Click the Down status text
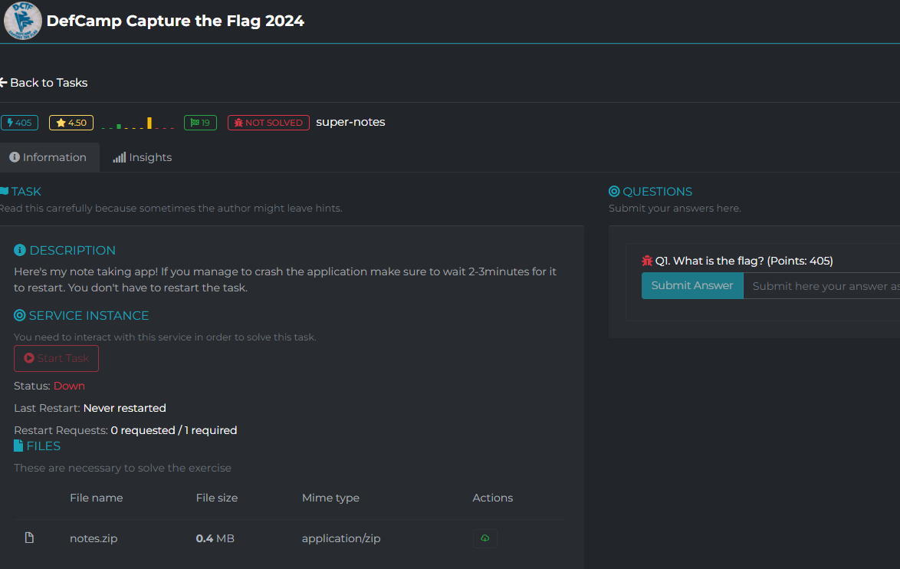Viewport: 900px width, 569px height. (x=69, y=386)
